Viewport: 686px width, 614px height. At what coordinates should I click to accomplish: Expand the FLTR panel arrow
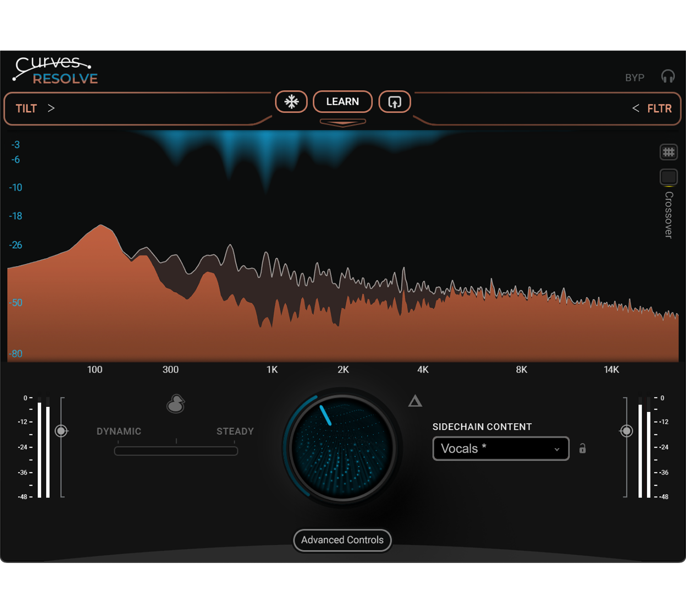(635, 109)
